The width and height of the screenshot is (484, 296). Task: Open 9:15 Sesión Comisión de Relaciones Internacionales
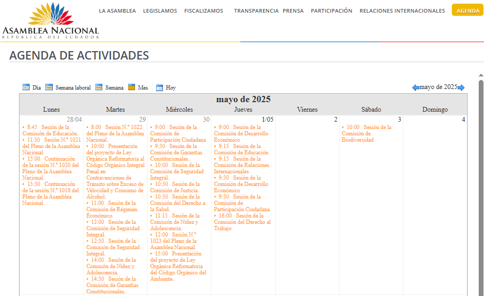coord(241,165)
